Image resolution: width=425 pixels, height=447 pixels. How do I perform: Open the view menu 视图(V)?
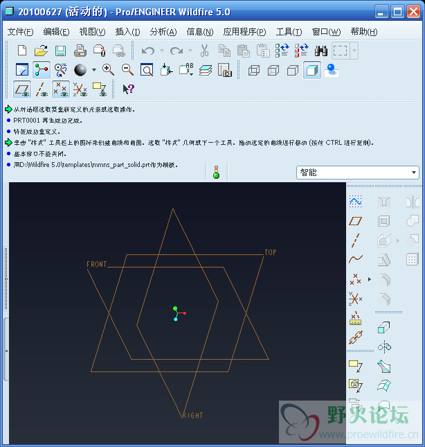coord(92,32)
